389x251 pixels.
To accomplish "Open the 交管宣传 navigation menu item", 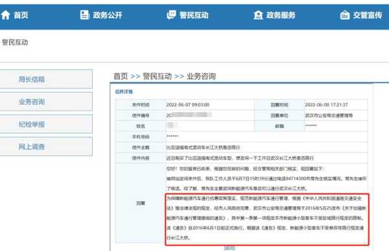I will point(368,16).
